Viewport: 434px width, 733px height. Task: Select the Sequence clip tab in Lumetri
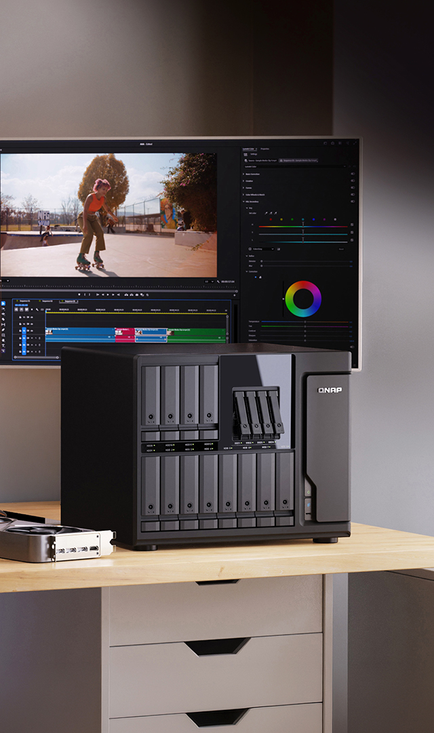[298, 160]
